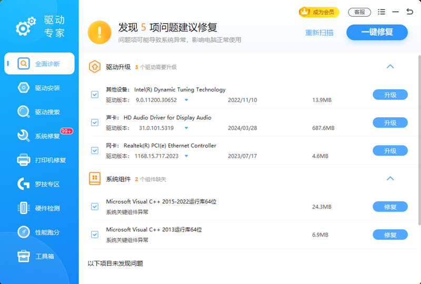Click the 驱动升级 orange upload icon

(95, 67)
